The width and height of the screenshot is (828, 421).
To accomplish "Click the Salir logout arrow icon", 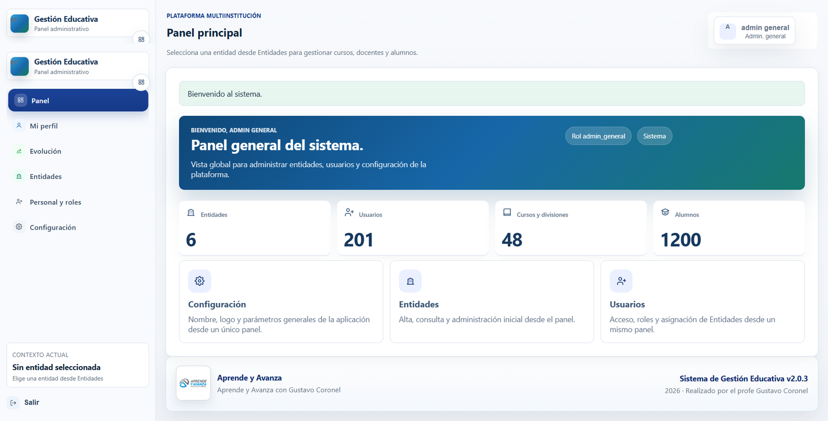I will tap(13, 402).
